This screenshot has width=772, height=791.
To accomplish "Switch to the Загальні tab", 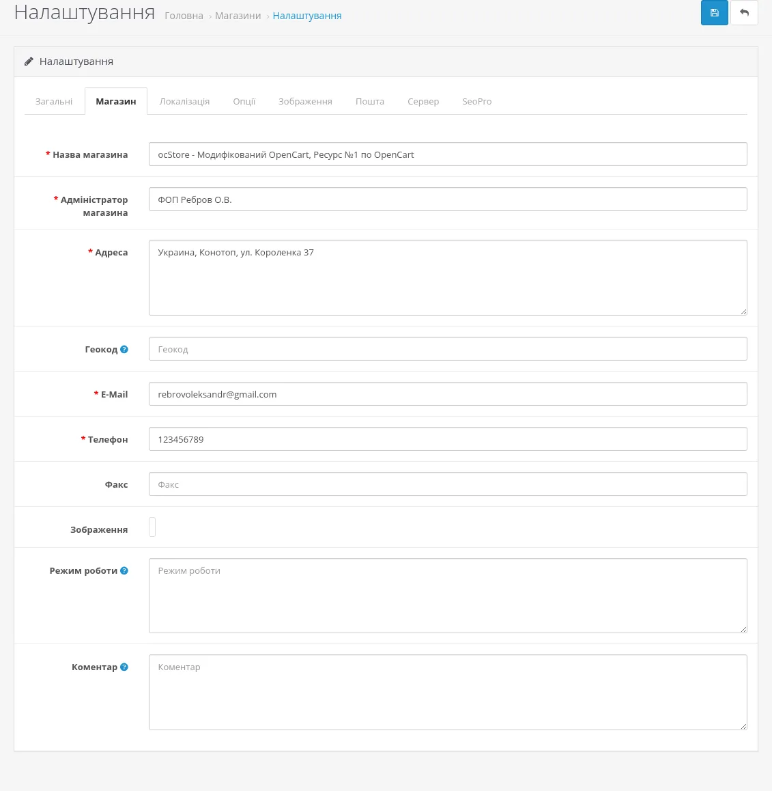I will click(x=54, y=101).
